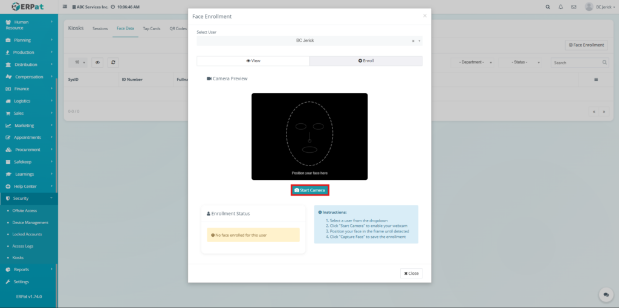The width and height of the screenshot is (619, 308).
Task: Sort by ID Number column header
Action: [x=132, y=80]
